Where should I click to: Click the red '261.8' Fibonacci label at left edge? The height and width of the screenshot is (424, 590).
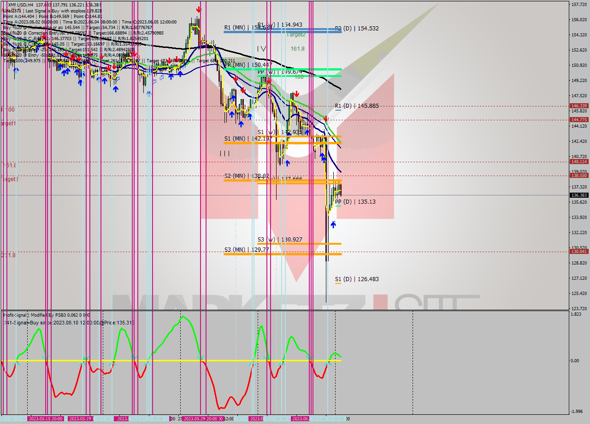pyautogui.click(x=8, y=255)
